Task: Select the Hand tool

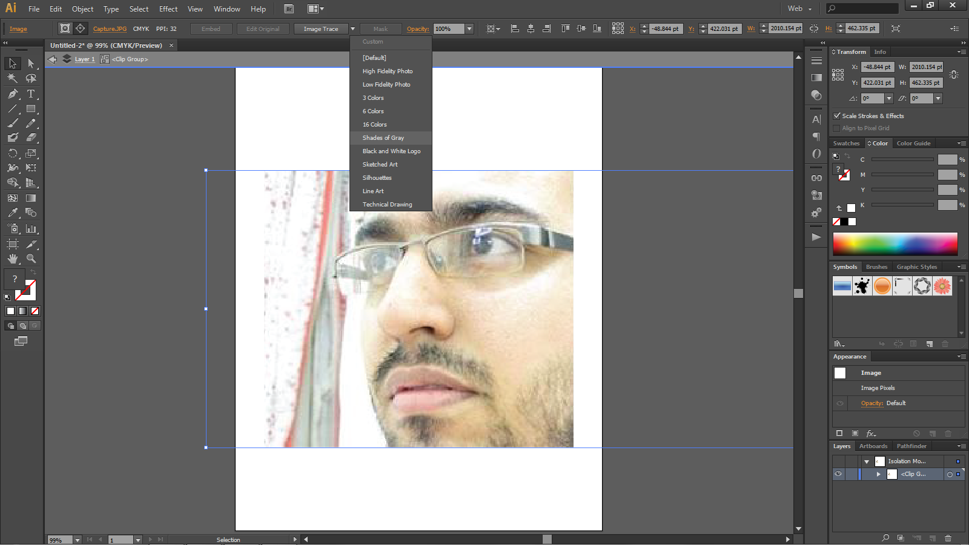Action: 13,259
